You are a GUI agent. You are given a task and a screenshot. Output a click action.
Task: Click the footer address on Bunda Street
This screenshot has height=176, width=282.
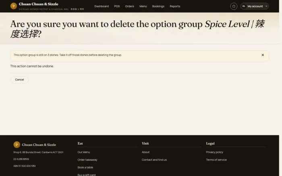tap(38, 152)
